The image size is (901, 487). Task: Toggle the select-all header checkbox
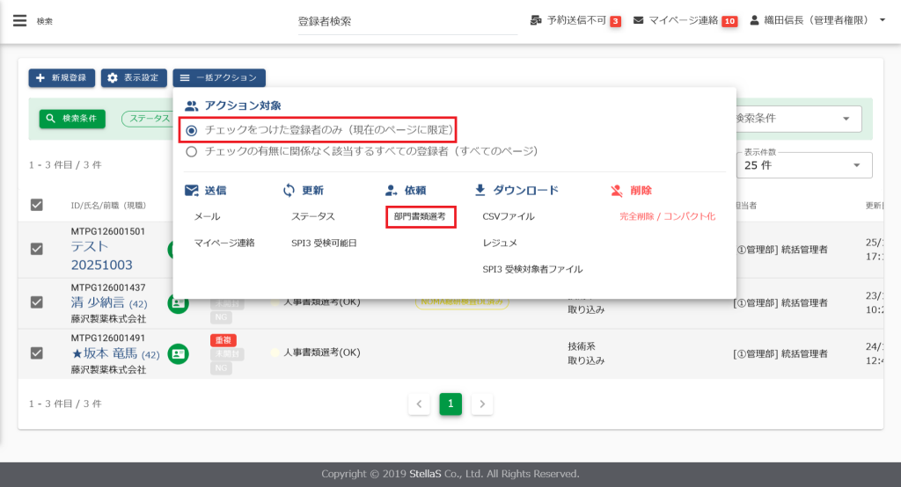[x=37, y=205]
